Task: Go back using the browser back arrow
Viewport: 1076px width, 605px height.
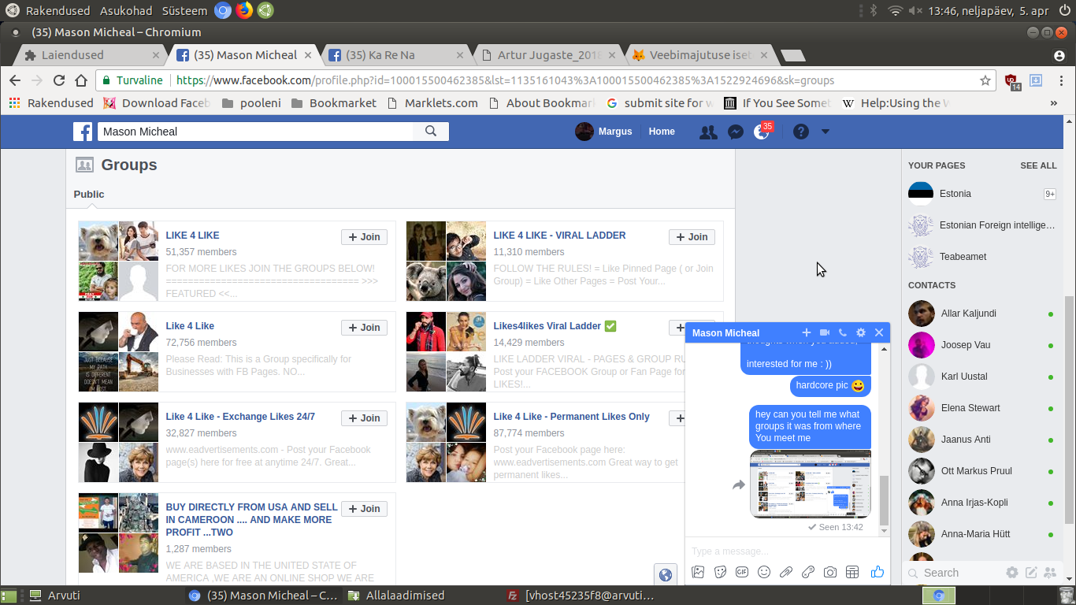Action: (x=15, y=80)
